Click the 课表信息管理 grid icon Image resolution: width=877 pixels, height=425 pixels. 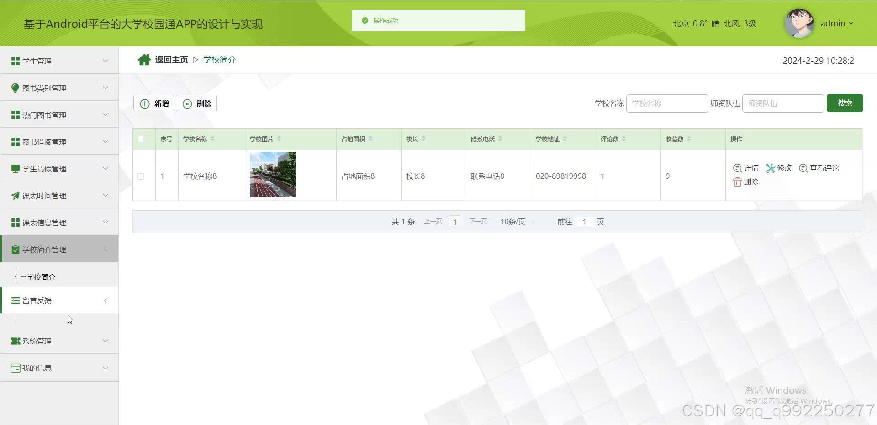pyautogui.click(x=16, y=223)
